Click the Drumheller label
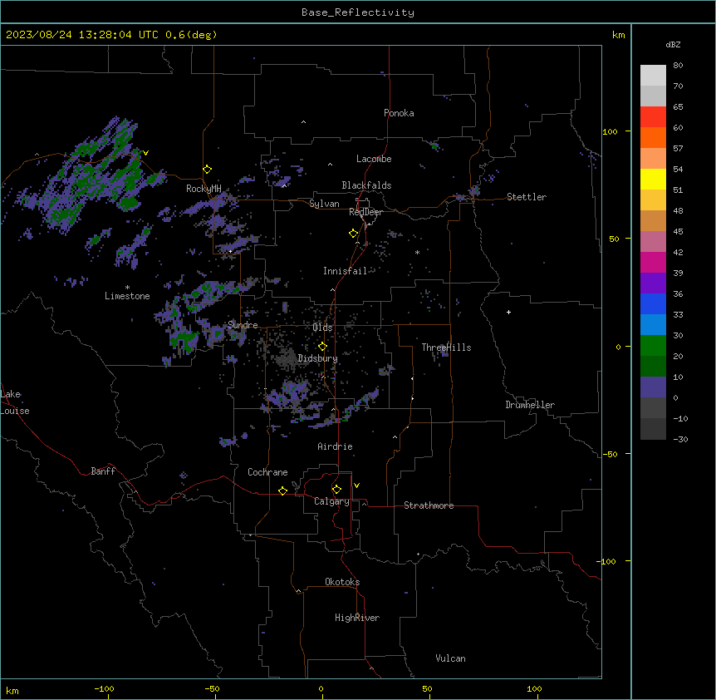The height and width of the screenshot is (700, 716). tap(530, 405)
